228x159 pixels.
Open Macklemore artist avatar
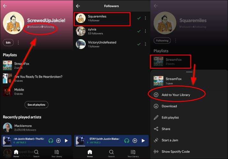tap(7, 128)
